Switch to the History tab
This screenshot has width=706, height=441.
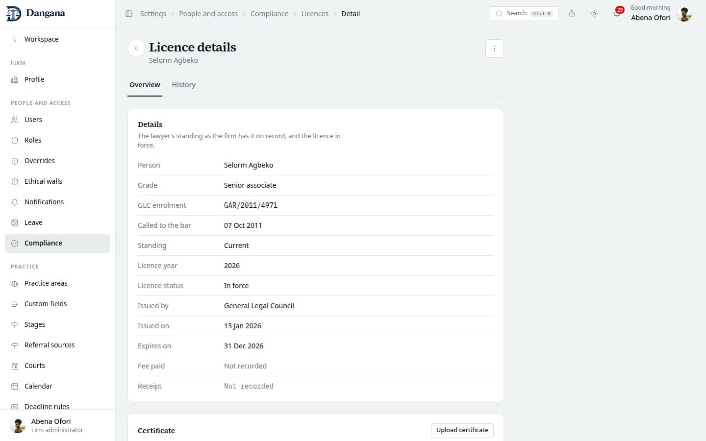point(184,85)
